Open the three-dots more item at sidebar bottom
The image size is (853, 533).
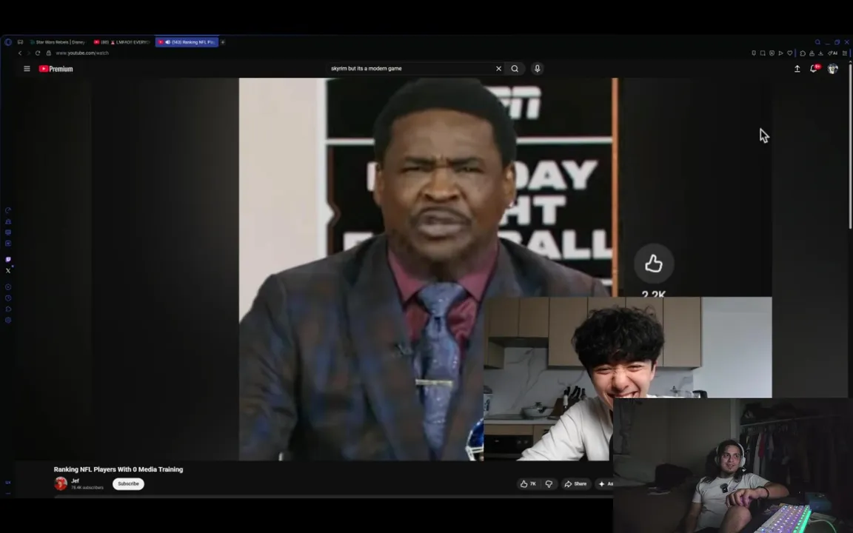point(8,493)
